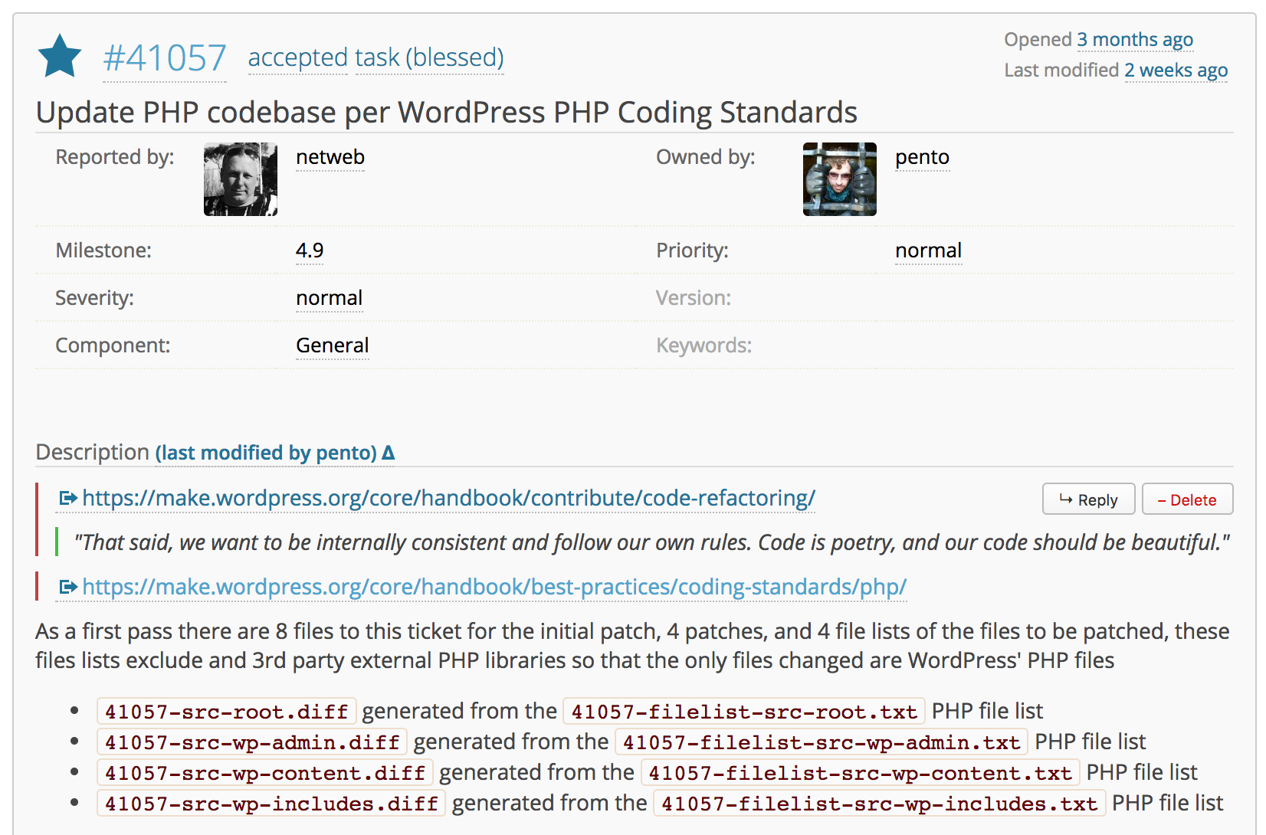Click the 'Version:' field label

click(x=694, y=298)
